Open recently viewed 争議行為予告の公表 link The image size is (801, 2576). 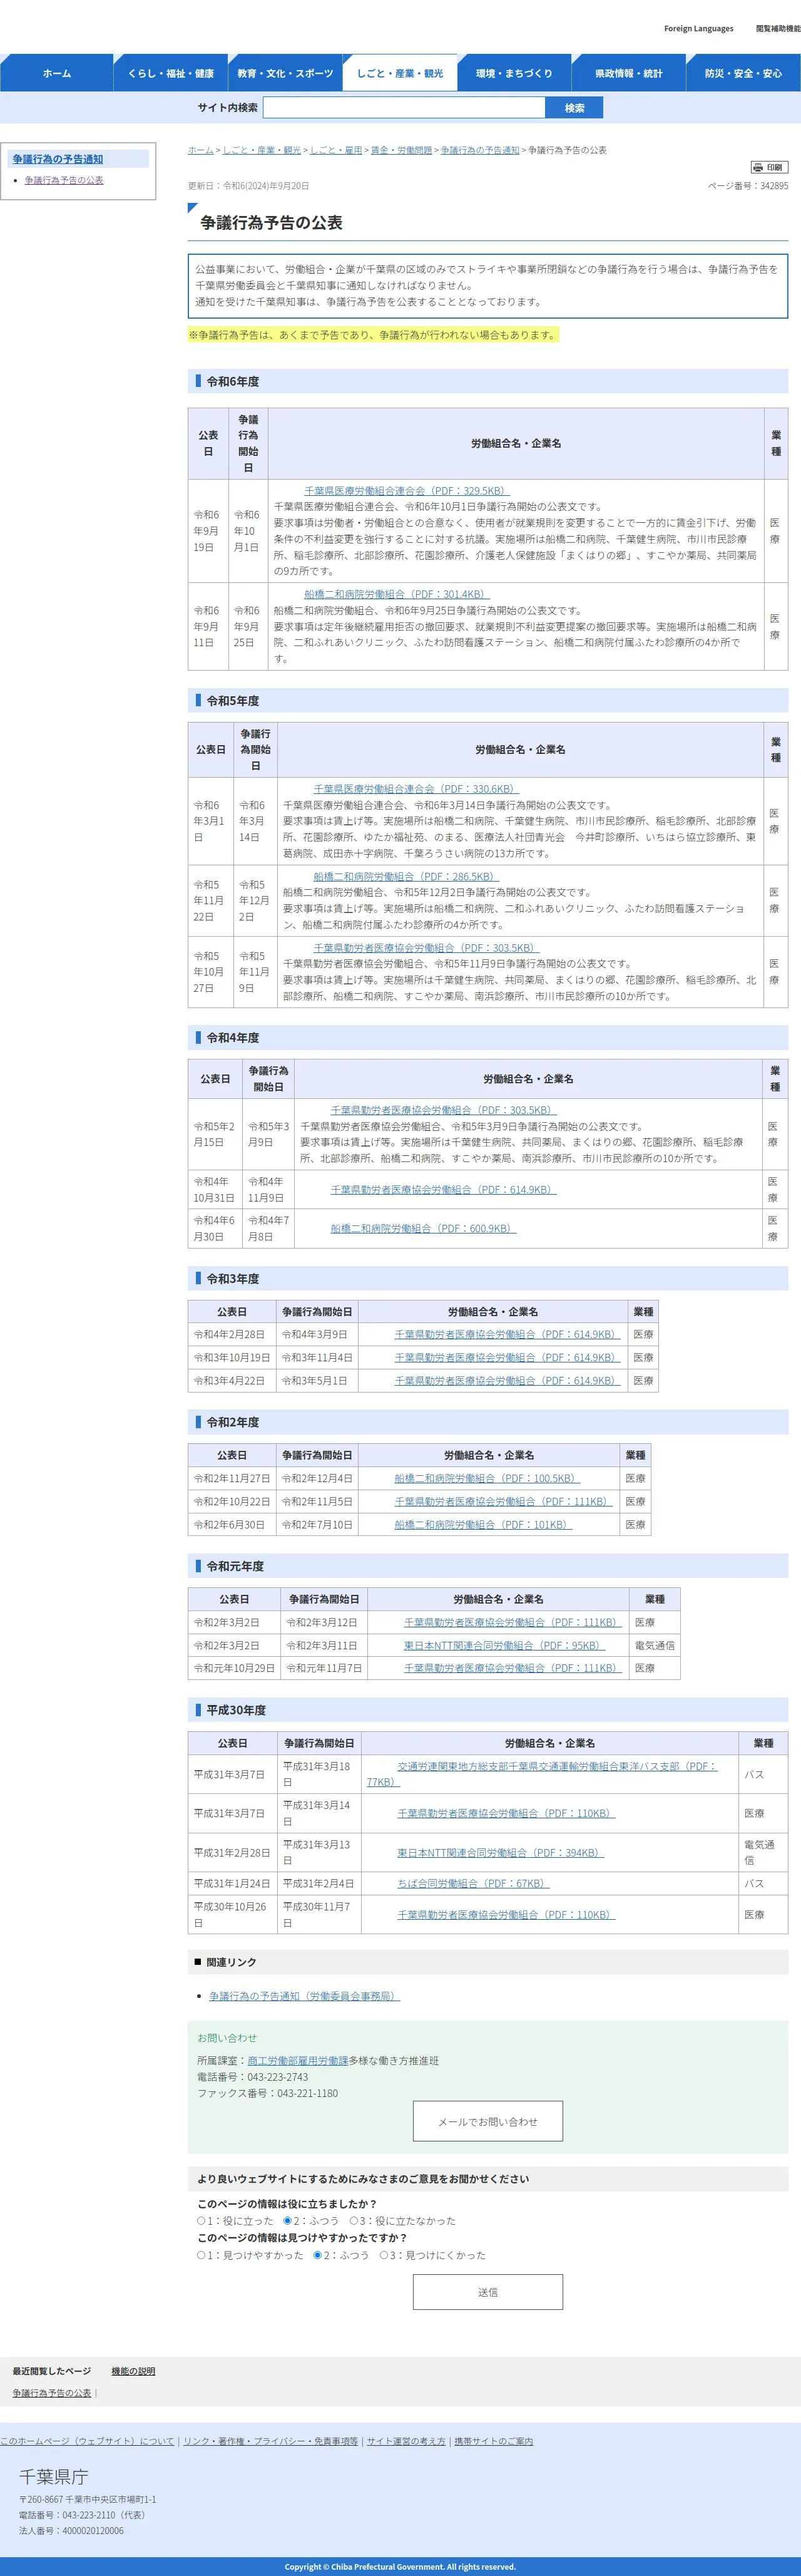pyautogui.click(x=51, y=2393)
